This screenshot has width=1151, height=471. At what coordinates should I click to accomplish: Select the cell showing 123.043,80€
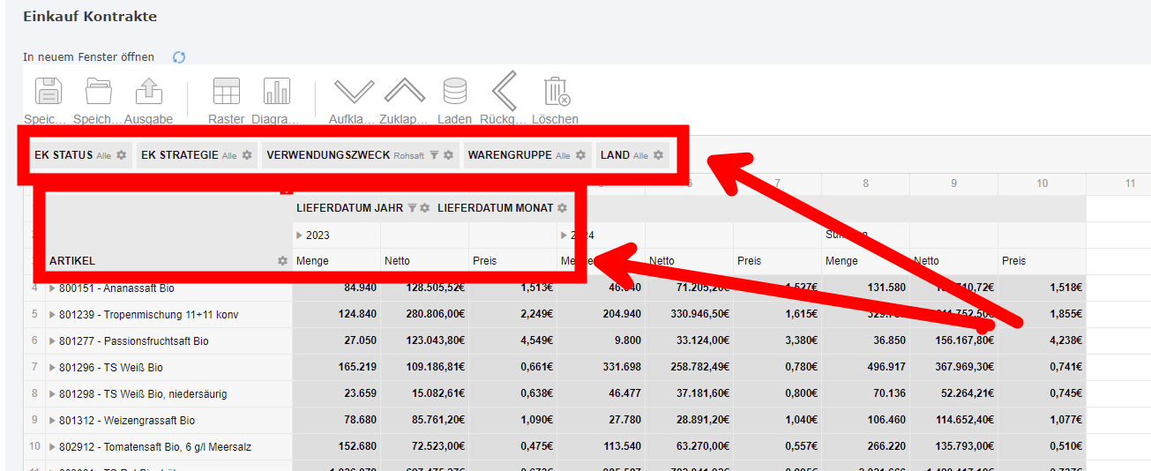point(424,340)
